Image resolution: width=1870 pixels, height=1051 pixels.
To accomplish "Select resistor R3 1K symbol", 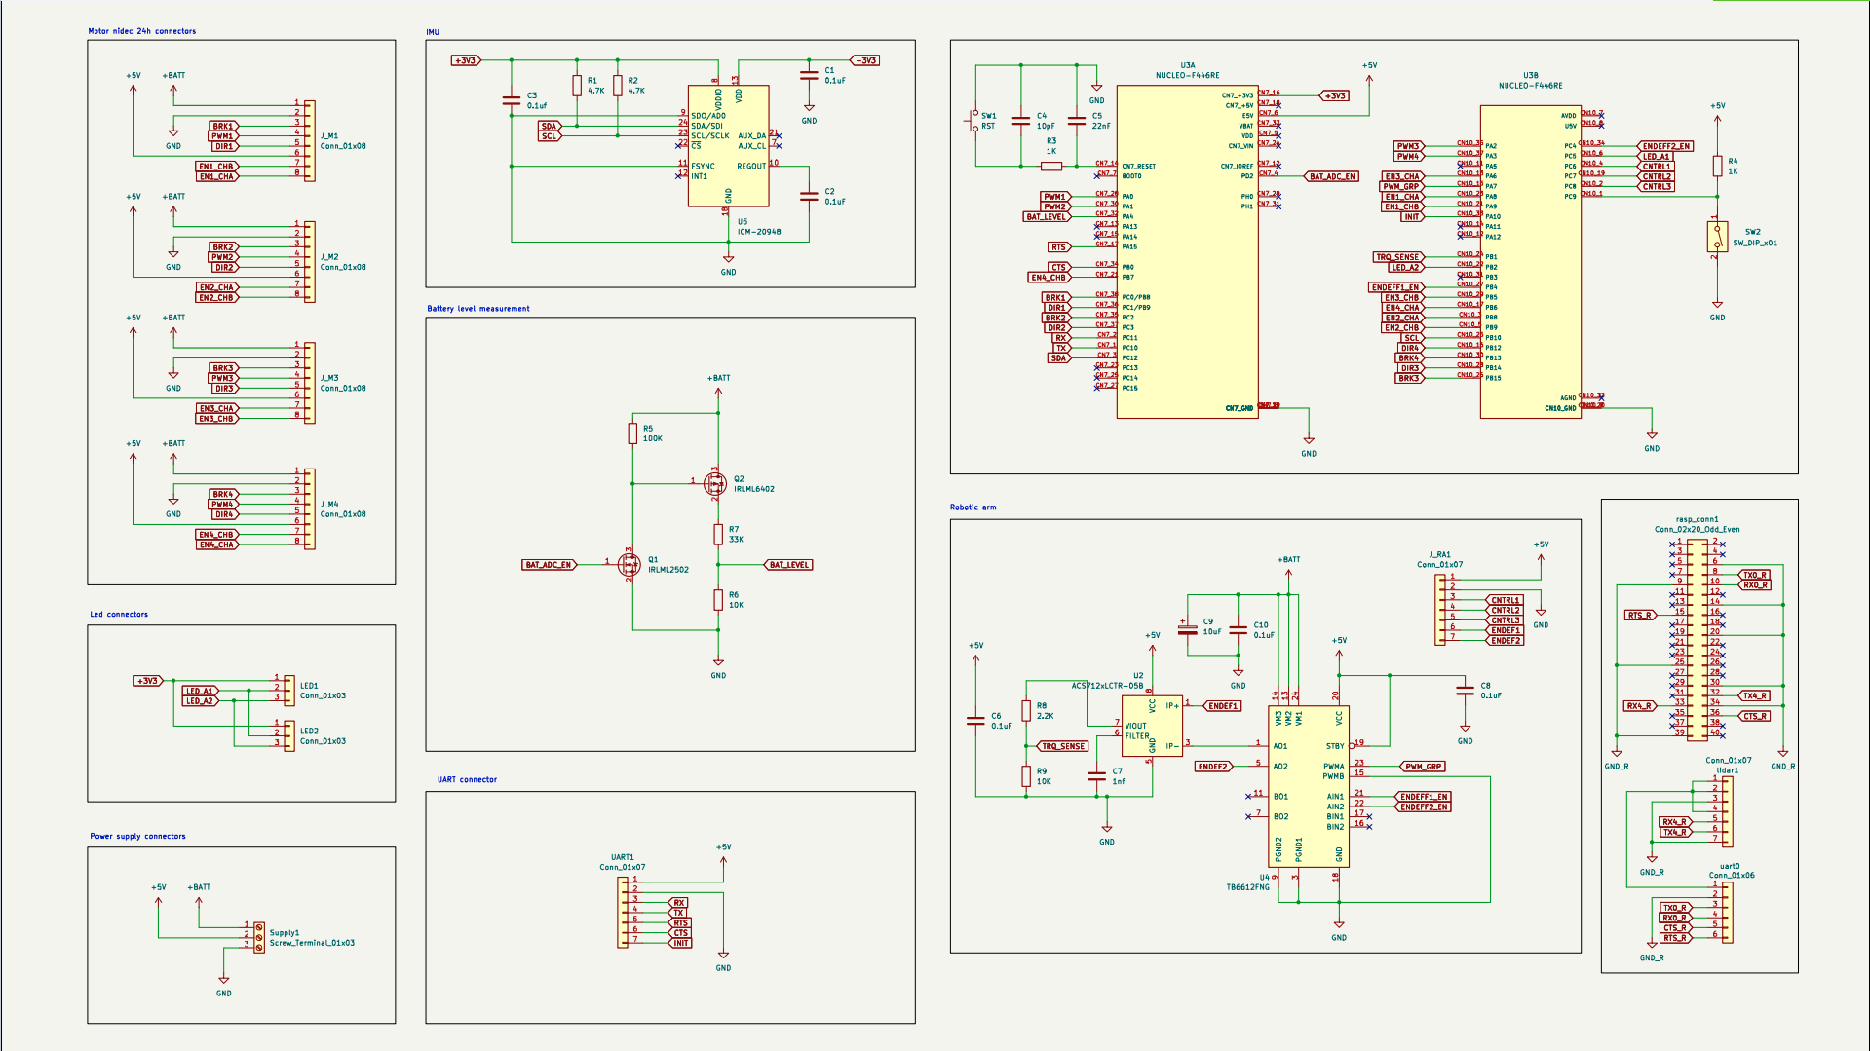I will point(1051,166).
